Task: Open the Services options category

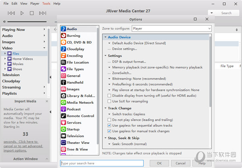Action: click(x=79, y=122)
